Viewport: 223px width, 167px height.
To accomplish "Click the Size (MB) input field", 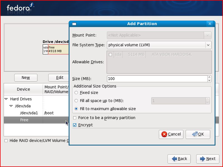I will [157, 79].
